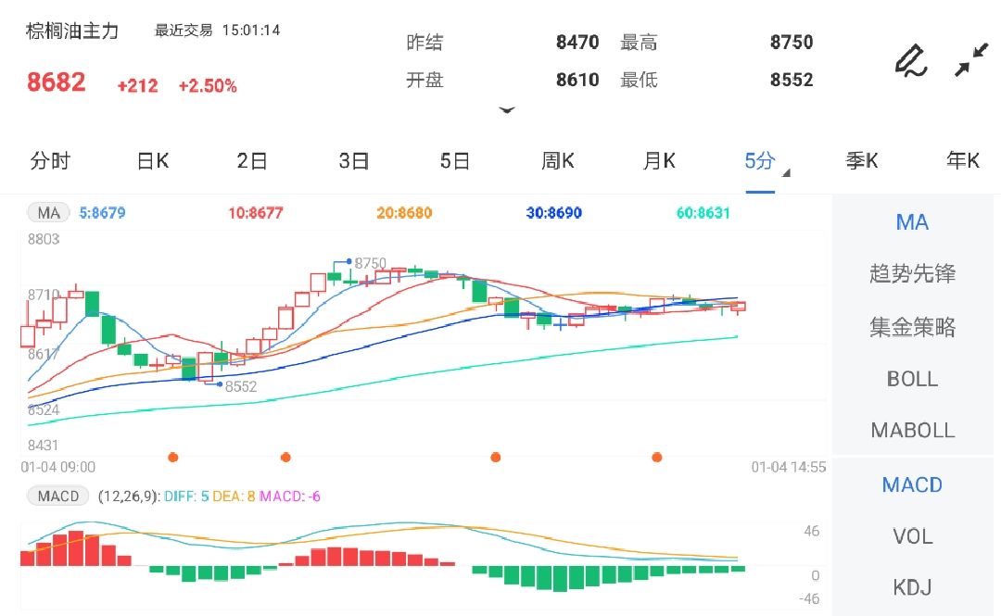Click the 最高 8750 value

coord(792,42)
